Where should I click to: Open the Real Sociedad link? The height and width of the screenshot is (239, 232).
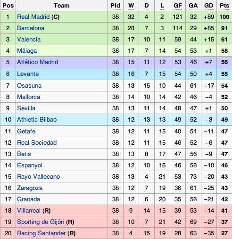point(37,143)
